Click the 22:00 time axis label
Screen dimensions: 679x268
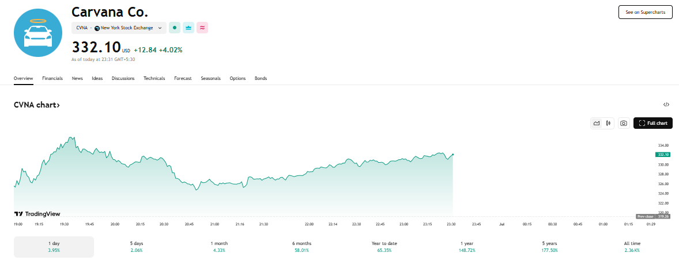[309, 224]
